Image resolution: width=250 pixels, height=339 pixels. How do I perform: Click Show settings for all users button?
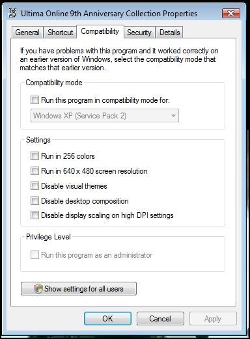(79, 289)
